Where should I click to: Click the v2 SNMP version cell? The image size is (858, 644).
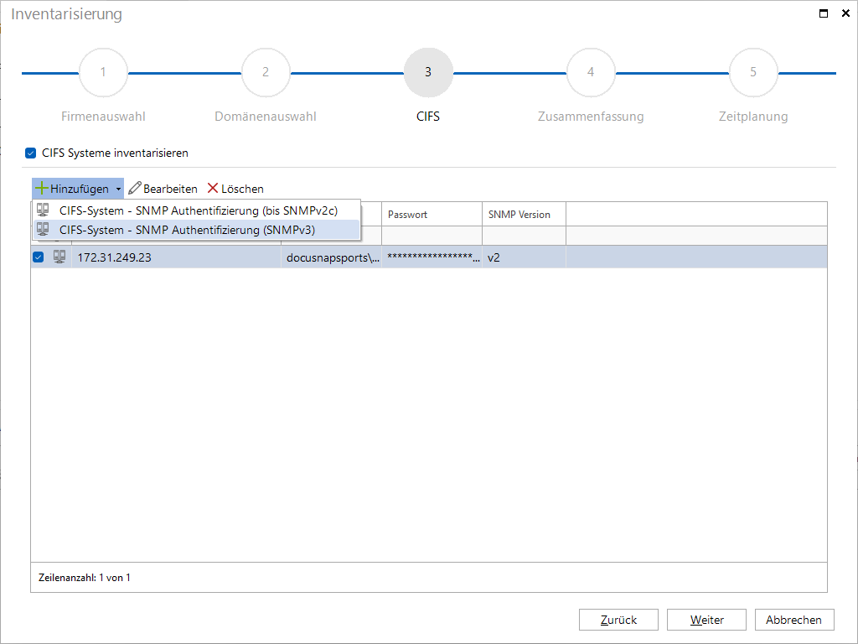(x=524, y=257)
